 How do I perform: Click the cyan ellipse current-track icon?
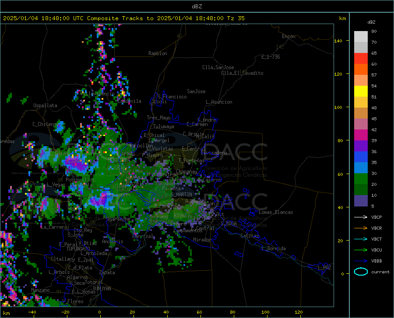click(x=361, y=272)
